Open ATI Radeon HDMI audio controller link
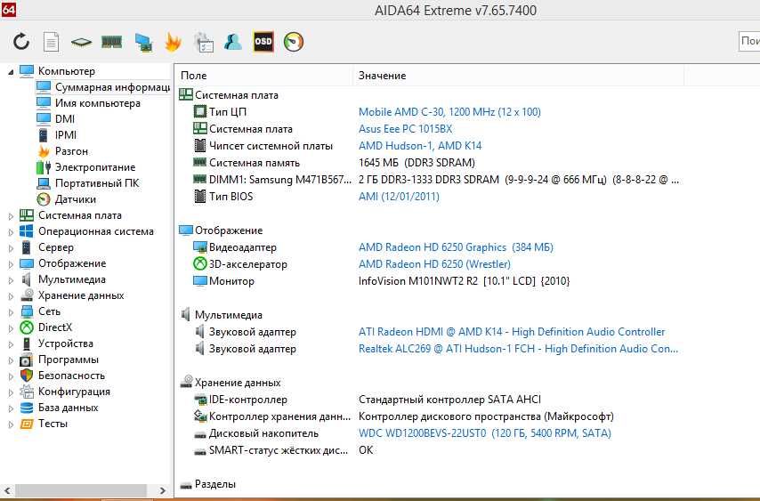This screenshot has height=501, width=760. point(512,332)
